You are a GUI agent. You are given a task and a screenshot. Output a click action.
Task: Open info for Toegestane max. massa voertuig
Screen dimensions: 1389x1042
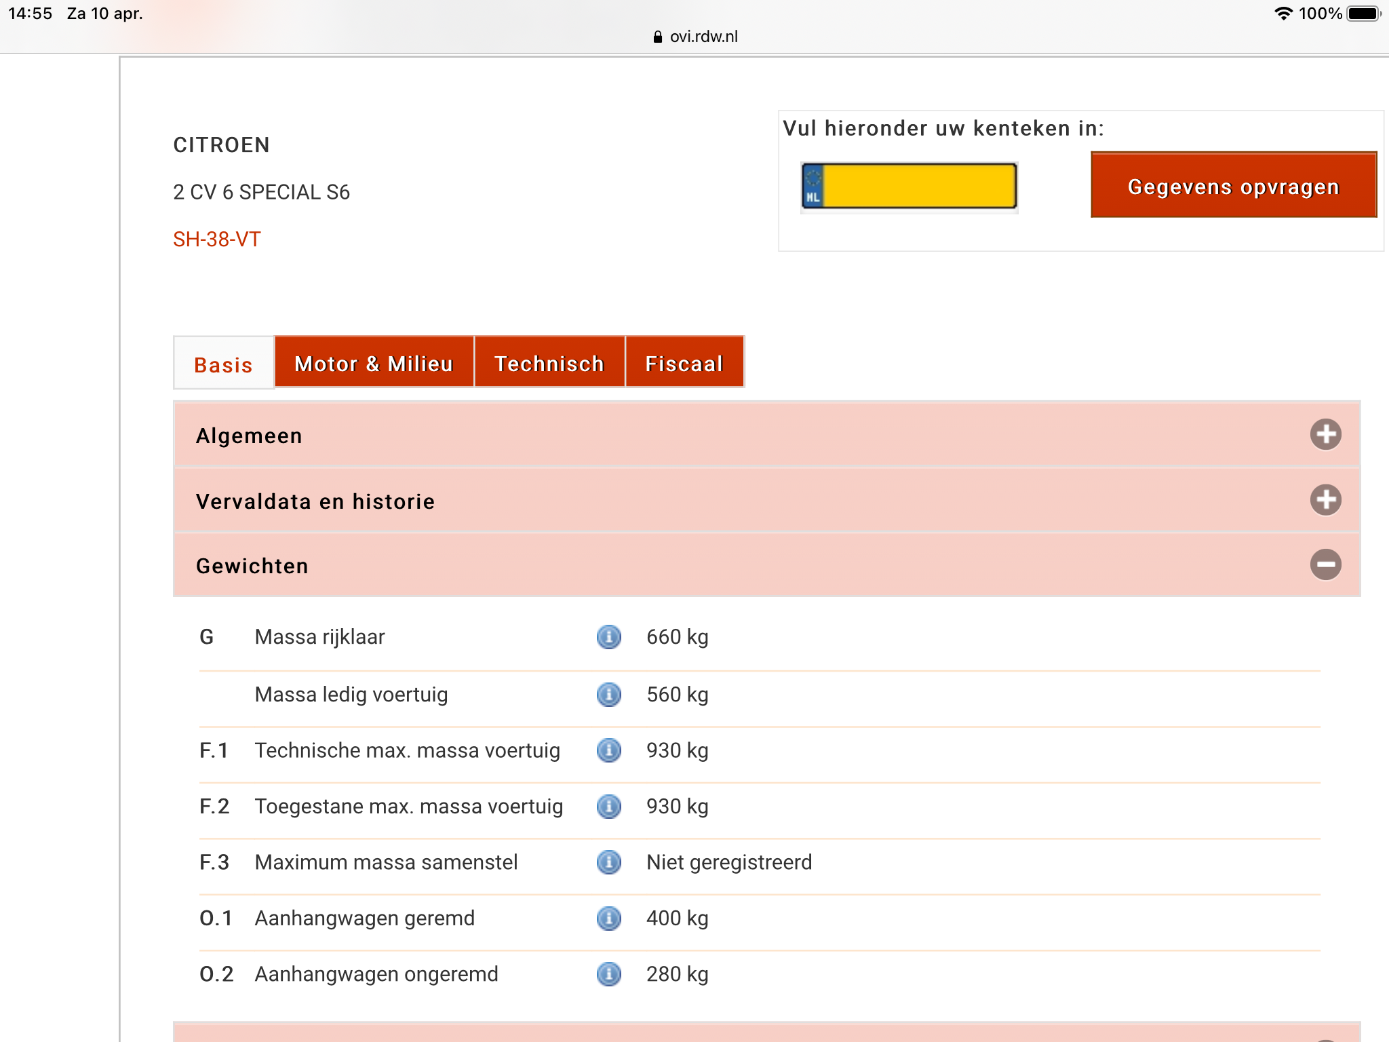pyautogui.click(x=608, y=807)
